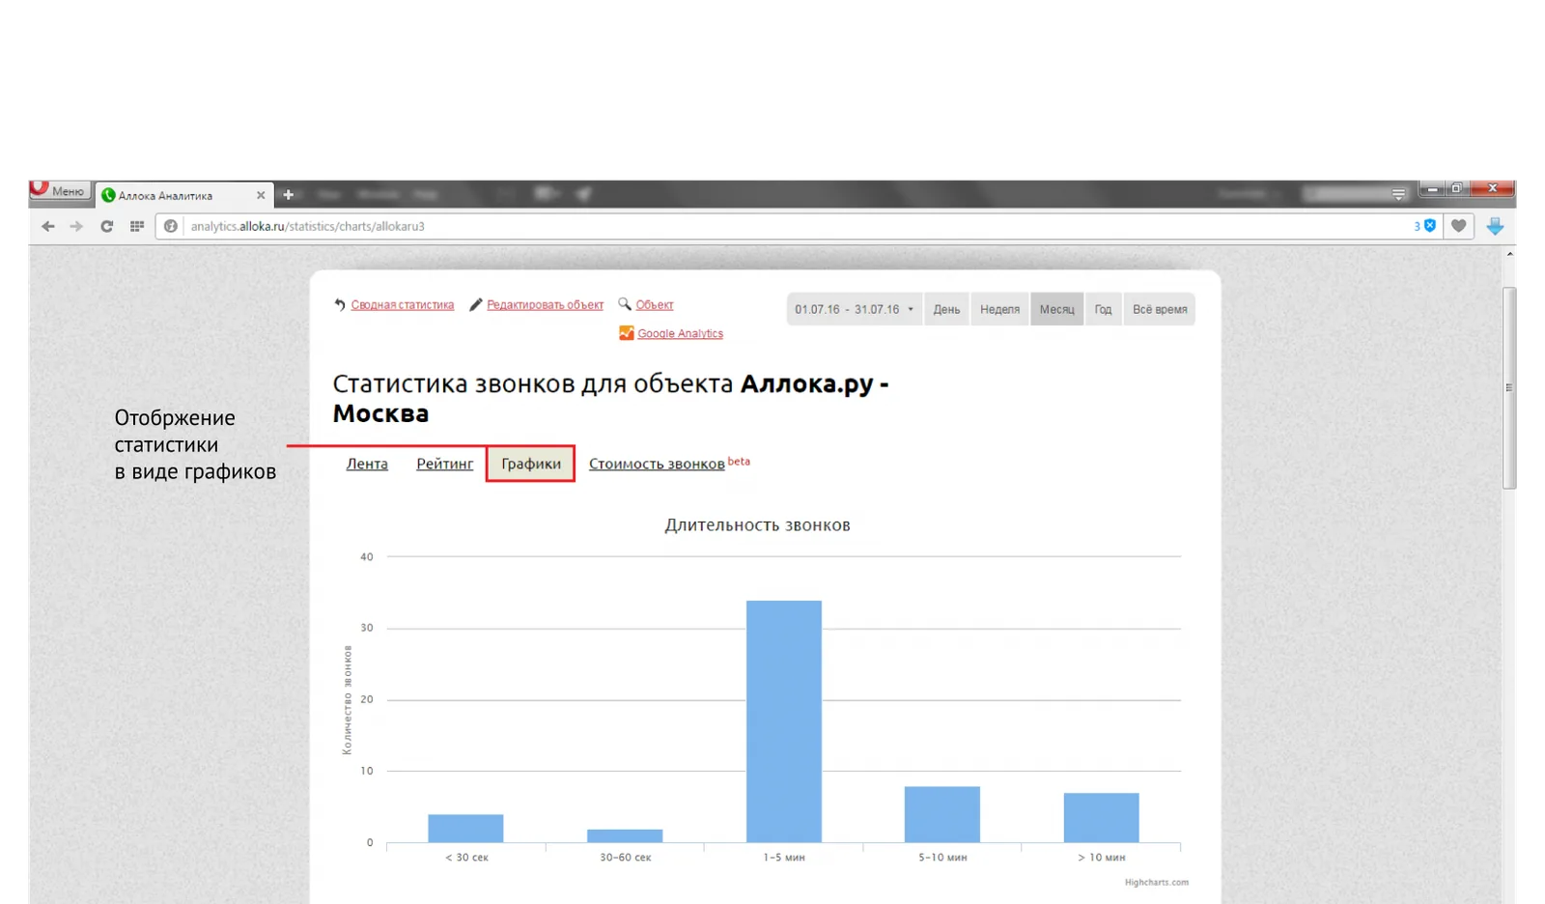This screenshot has height=904, width=1545.
Task: Expand the 01.07.16 - 31.07.16 date range
Action: click(855, 309)
